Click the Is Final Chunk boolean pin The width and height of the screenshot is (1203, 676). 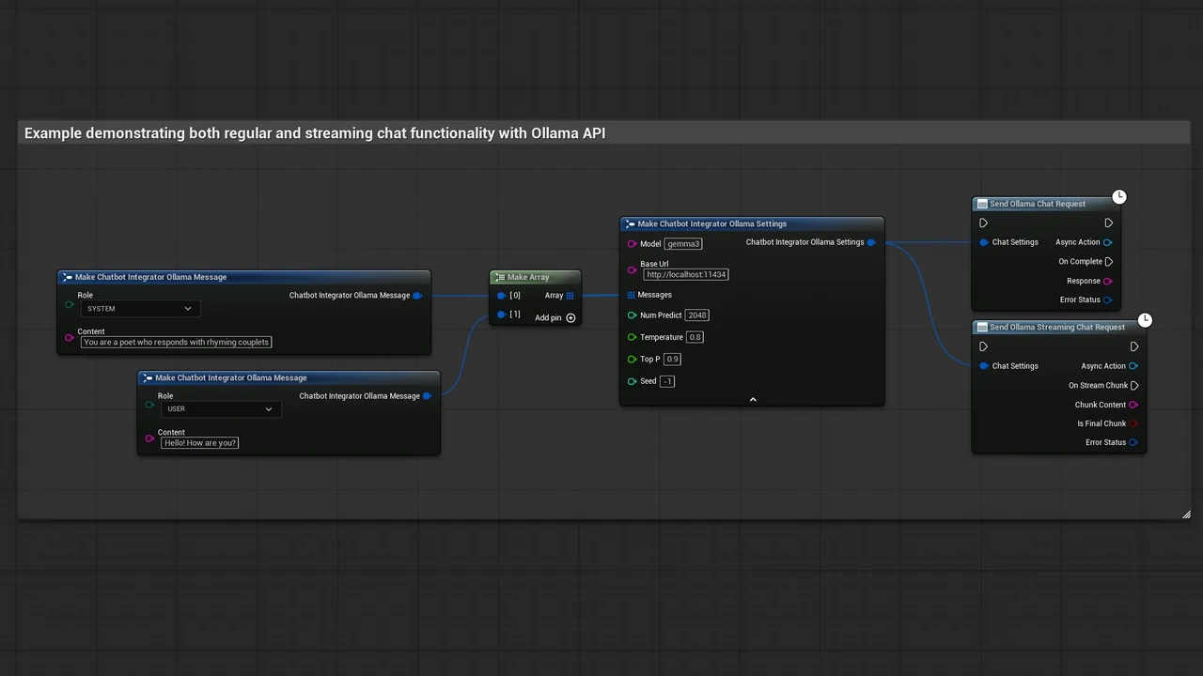pos(1133,423)
